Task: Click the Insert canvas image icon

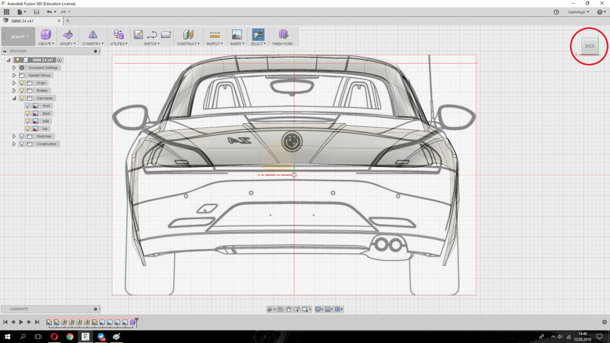Action: 237,34
